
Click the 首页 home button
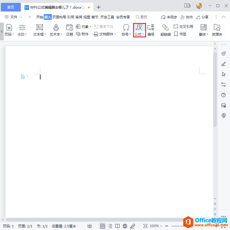11,7
